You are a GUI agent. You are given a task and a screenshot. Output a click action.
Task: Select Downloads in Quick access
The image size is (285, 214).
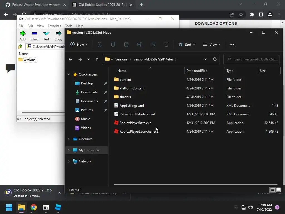click(x=89, y=92)
